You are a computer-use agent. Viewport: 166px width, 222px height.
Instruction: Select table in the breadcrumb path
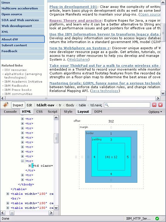click(82, 105)
